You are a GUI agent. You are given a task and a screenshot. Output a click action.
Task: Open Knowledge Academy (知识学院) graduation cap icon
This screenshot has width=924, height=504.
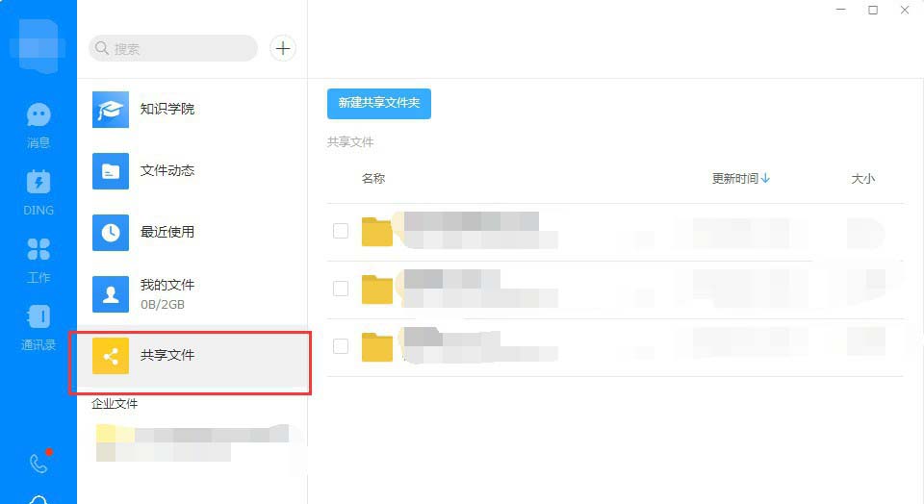pos(111,110)
